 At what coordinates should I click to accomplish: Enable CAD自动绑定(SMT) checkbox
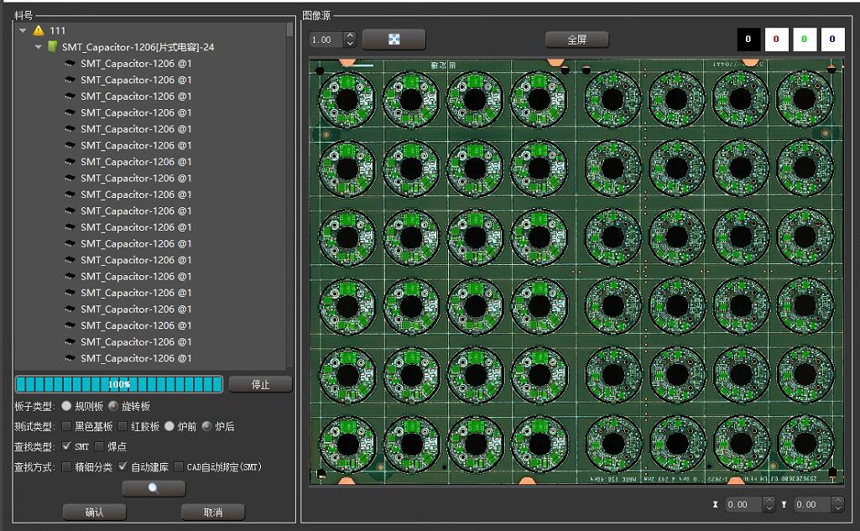pos(179,466)
